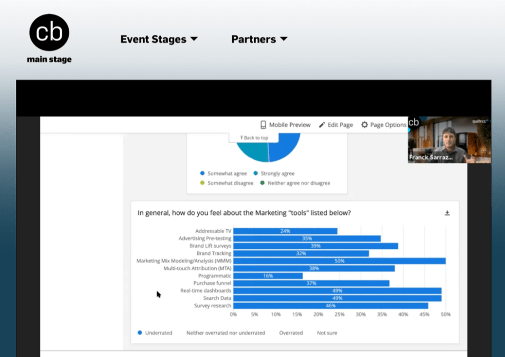Click the Franck Sarraz speaker video thumbnail
Viewport: 505px width, 357px height.
coord(449,140)
